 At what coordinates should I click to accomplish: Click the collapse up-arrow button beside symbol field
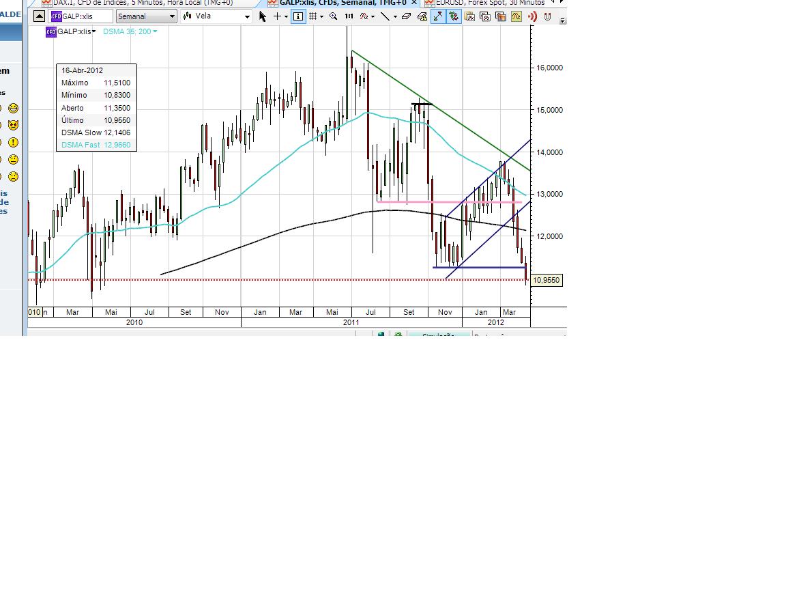(40, 16)
